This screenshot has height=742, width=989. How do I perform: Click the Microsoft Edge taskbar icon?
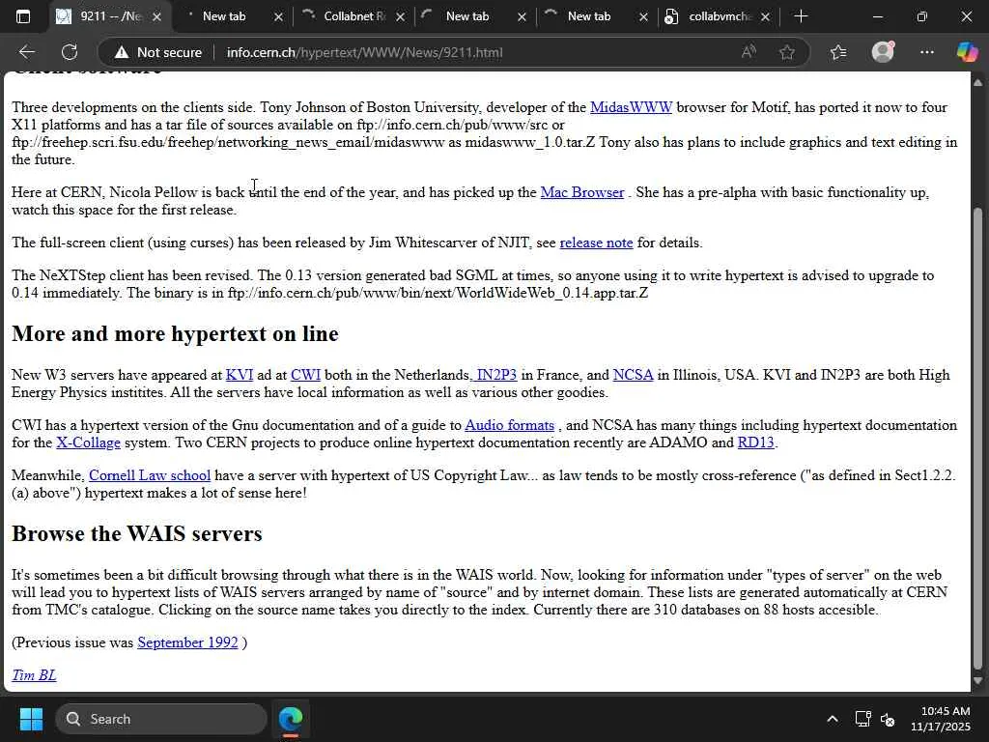[291, 719]
